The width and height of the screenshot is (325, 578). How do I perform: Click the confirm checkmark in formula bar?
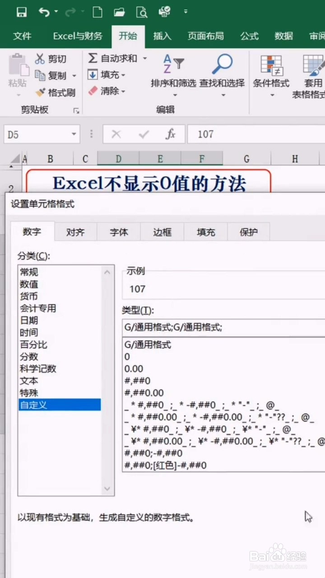[144, 134]
